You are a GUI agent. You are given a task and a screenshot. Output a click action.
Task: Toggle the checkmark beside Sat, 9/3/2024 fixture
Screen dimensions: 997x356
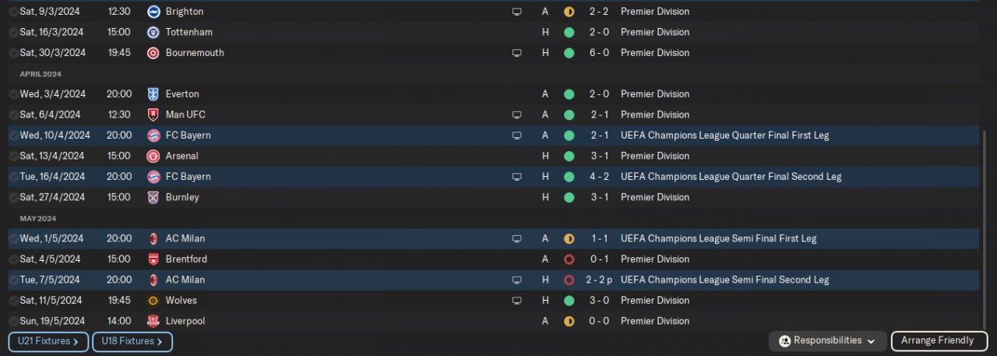[13, 12]
